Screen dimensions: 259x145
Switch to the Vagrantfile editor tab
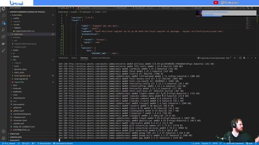(x=93, y=8)
